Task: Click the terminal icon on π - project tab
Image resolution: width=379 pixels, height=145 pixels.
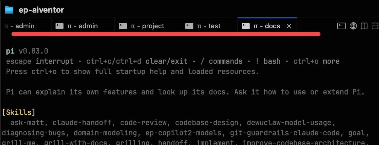Action: [x=123, y=26]
